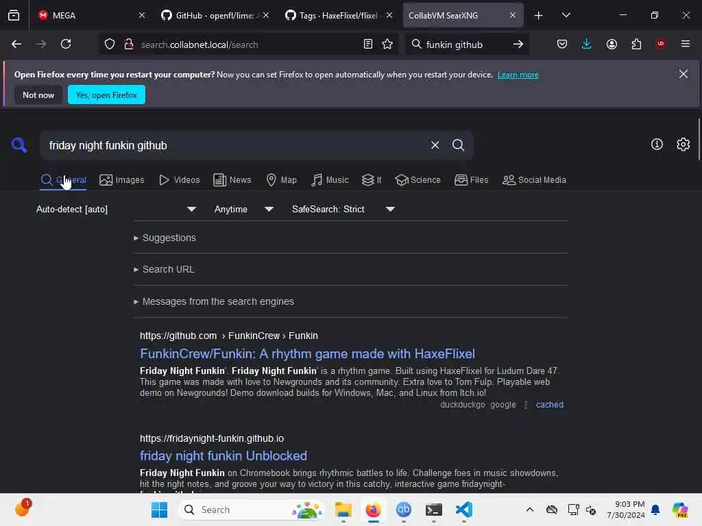The image size is (702, 526).
Task: Select the Music search category
Action: click(x=330, y=180)
